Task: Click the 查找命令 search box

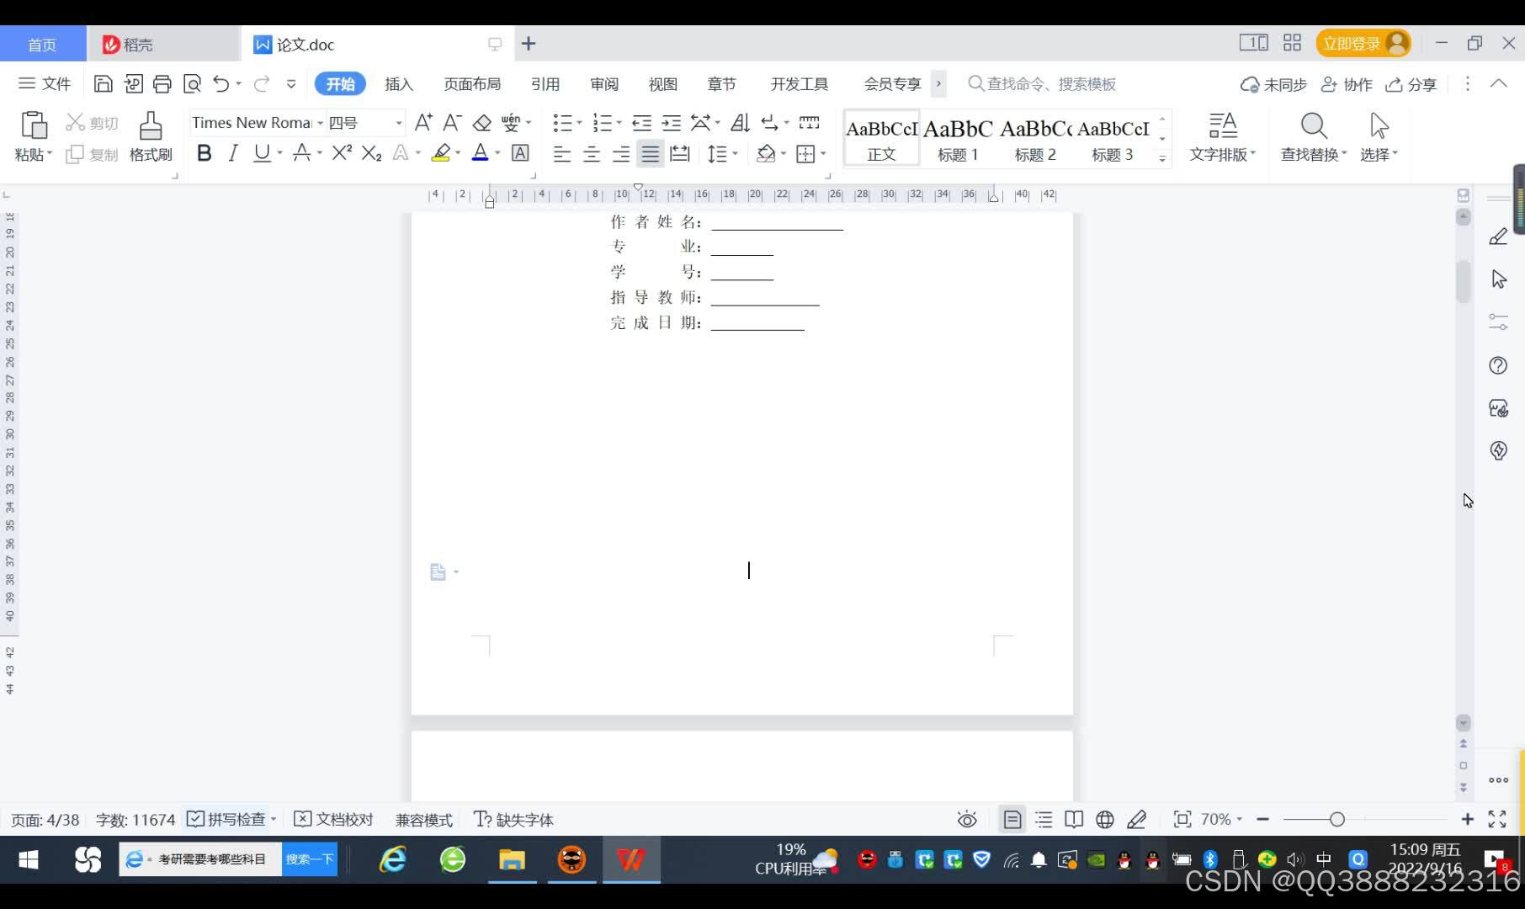Action: (1044, 83)
